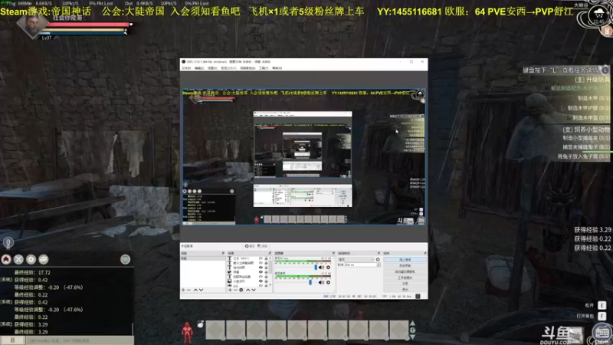613x345 pixels.
Task: Toggle visibility eye of top source row
Action: 261,258
